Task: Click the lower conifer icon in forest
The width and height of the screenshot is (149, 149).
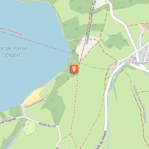Action: [54, 110]
